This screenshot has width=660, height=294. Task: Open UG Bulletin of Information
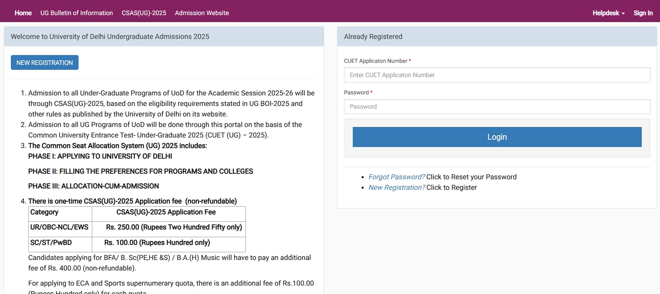point(76,13)
